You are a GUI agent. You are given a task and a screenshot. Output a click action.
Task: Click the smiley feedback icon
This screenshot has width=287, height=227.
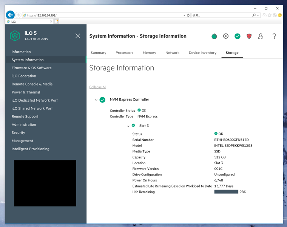(x=280, y=15)
